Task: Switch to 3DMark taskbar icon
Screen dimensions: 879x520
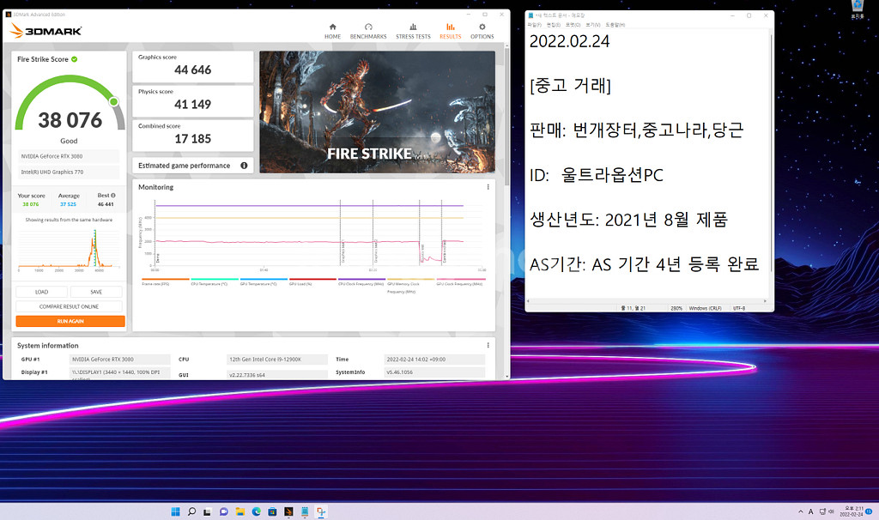Action: [x=288, y=511]
